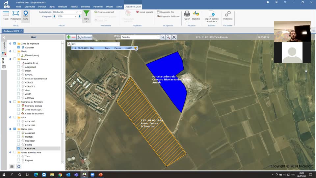Select the Harta map view

26,16
